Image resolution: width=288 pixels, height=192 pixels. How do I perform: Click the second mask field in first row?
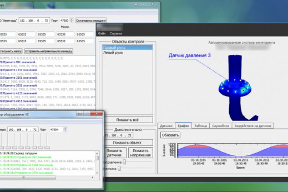click(26, 34)
